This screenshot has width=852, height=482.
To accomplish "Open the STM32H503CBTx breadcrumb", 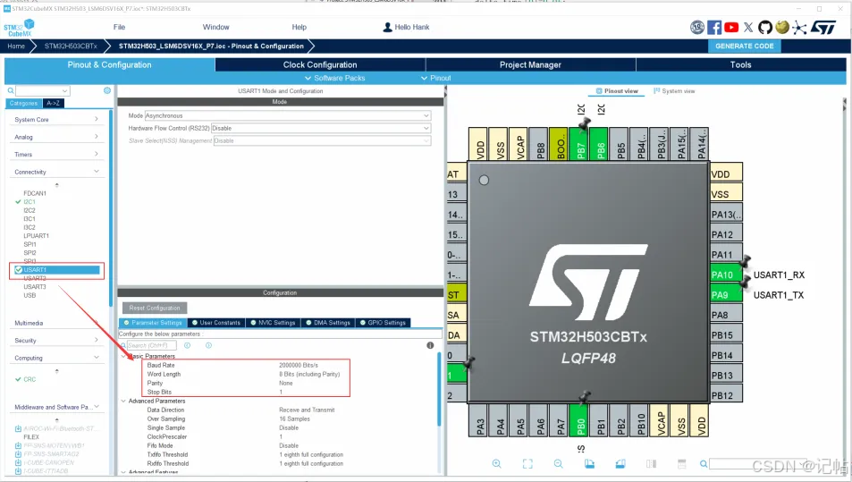I will click(71, 47).
